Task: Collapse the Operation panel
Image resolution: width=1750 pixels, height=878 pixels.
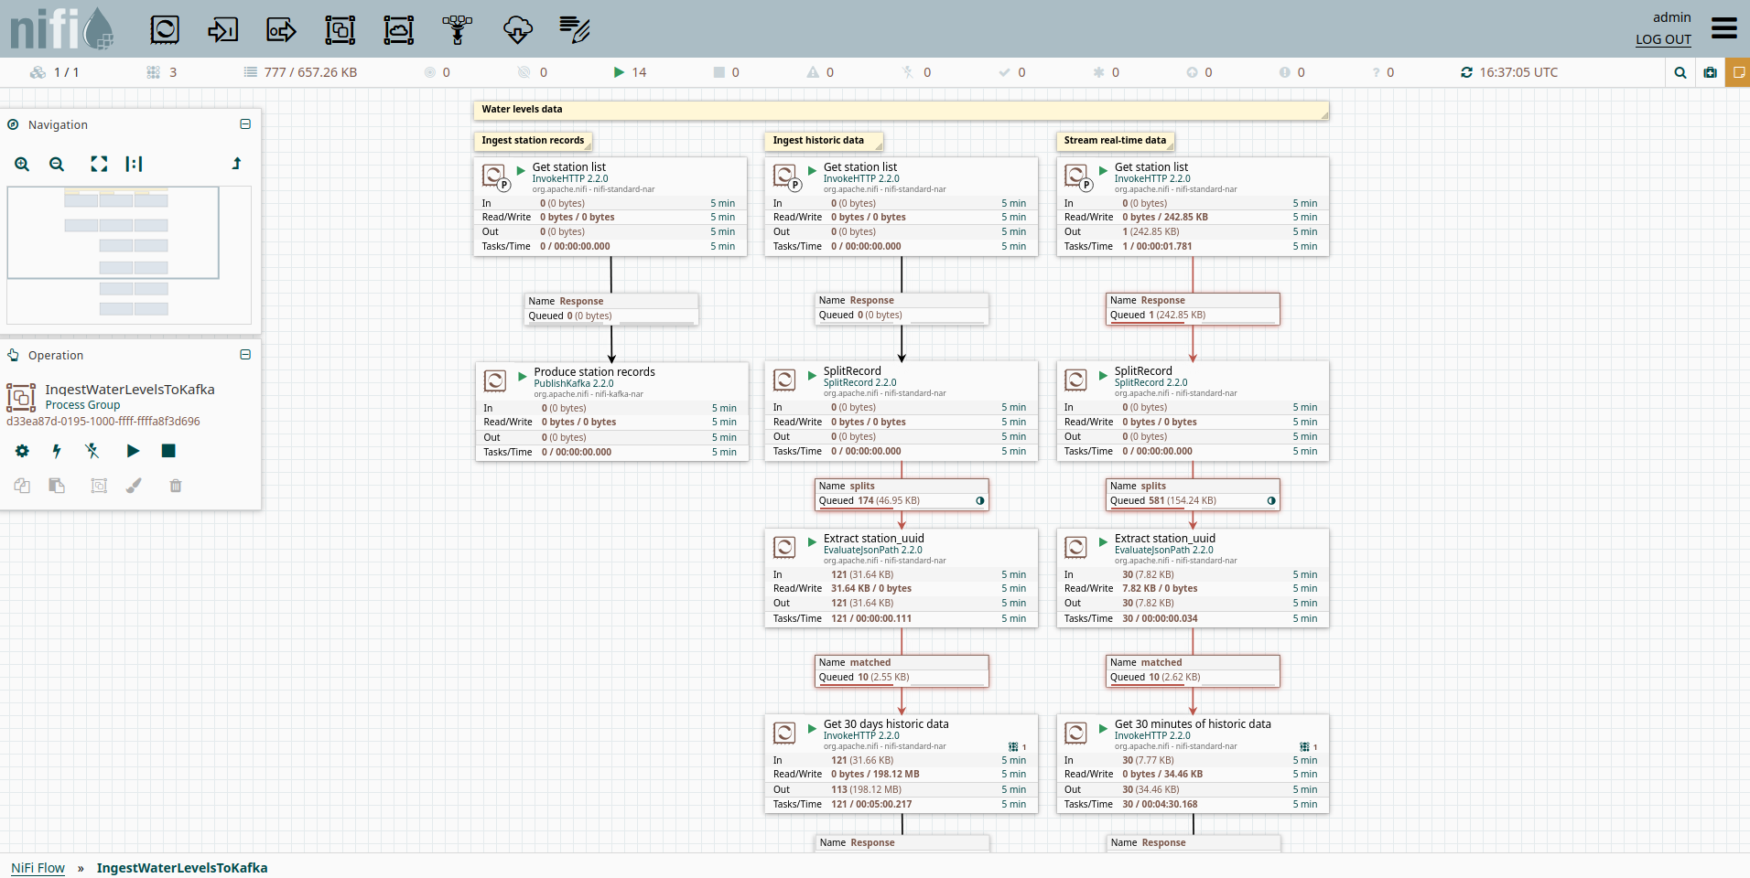Action: tap(245, 355)
